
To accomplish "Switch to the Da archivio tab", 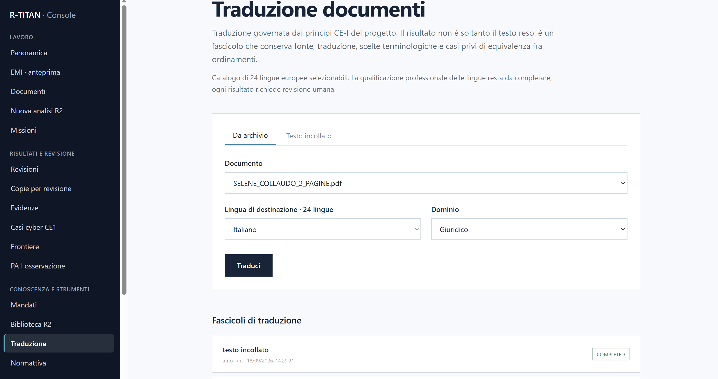I will pos(250,136).
